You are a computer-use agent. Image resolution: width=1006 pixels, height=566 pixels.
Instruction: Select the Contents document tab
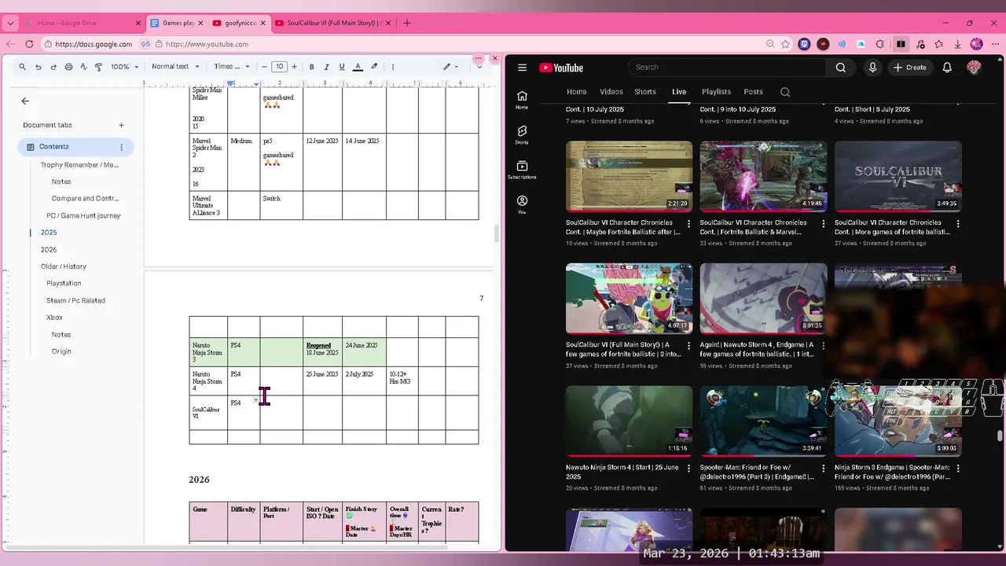coord(75,147)
